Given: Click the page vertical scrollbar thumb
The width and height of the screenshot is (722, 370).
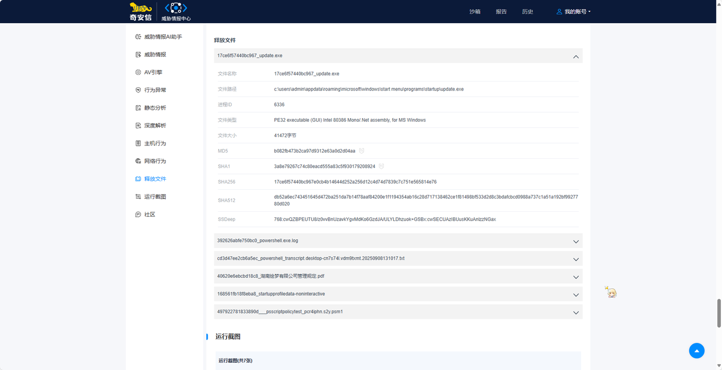Looking at the screenshot, I should click(x=719, y=313).
